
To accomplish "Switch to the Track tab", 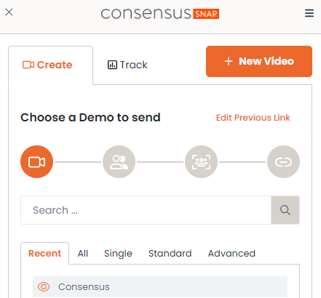I will (x=127, y=65).
